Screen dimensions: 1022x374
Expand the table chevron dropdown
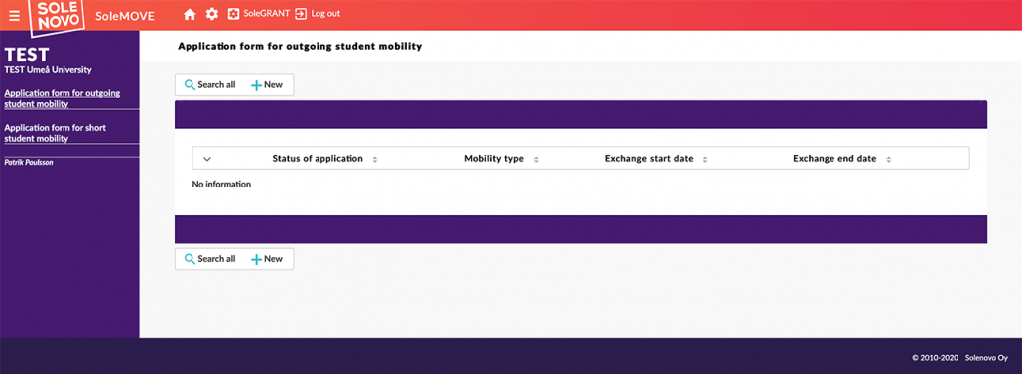pos(208,159)
